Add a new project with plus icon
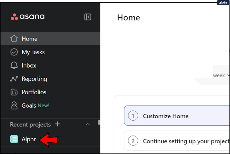This screenshot has height=154, width=230. [57, 124]
